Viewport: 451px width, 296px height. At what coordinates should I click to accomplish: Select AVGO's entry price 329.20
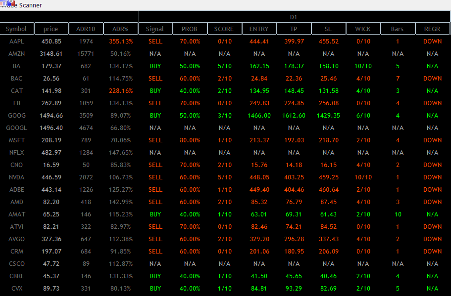click(259, 239)
